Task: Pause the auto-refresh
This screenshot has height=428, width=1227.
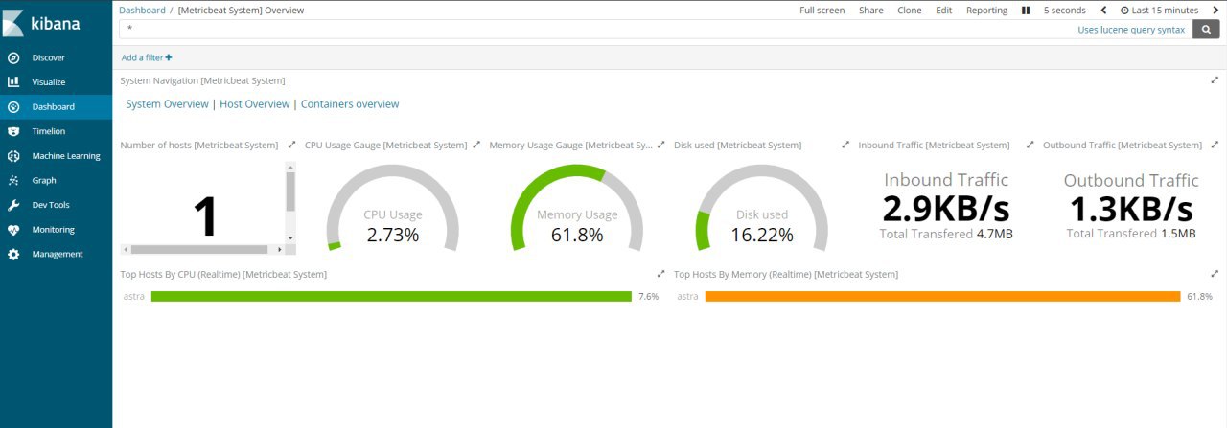Action: coord(1026,11)
